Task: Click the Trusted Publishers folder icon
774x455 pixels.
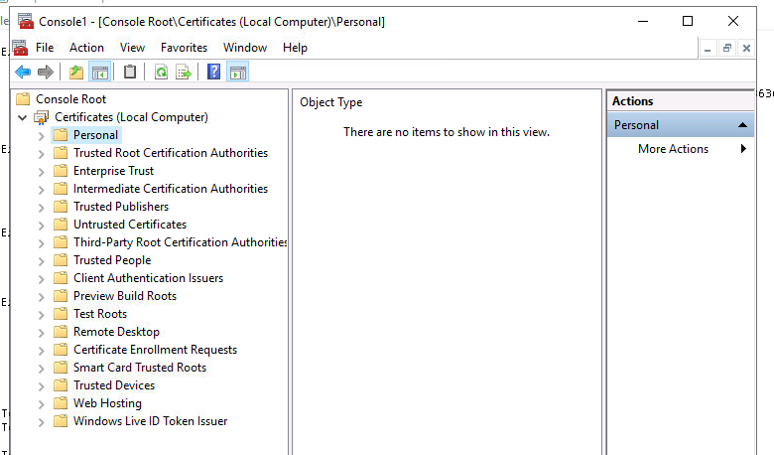Action: point(61,207)
